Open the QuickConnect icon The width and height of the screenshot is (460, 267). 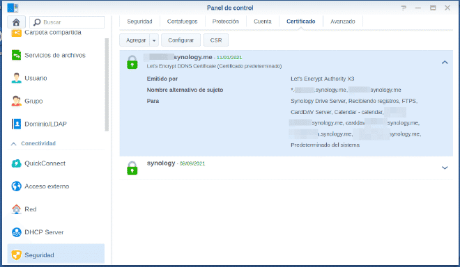[17, 163]
